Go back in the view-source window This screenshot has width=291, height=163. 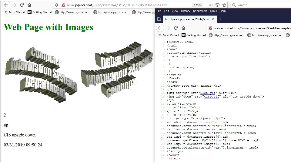pos(160,28)
